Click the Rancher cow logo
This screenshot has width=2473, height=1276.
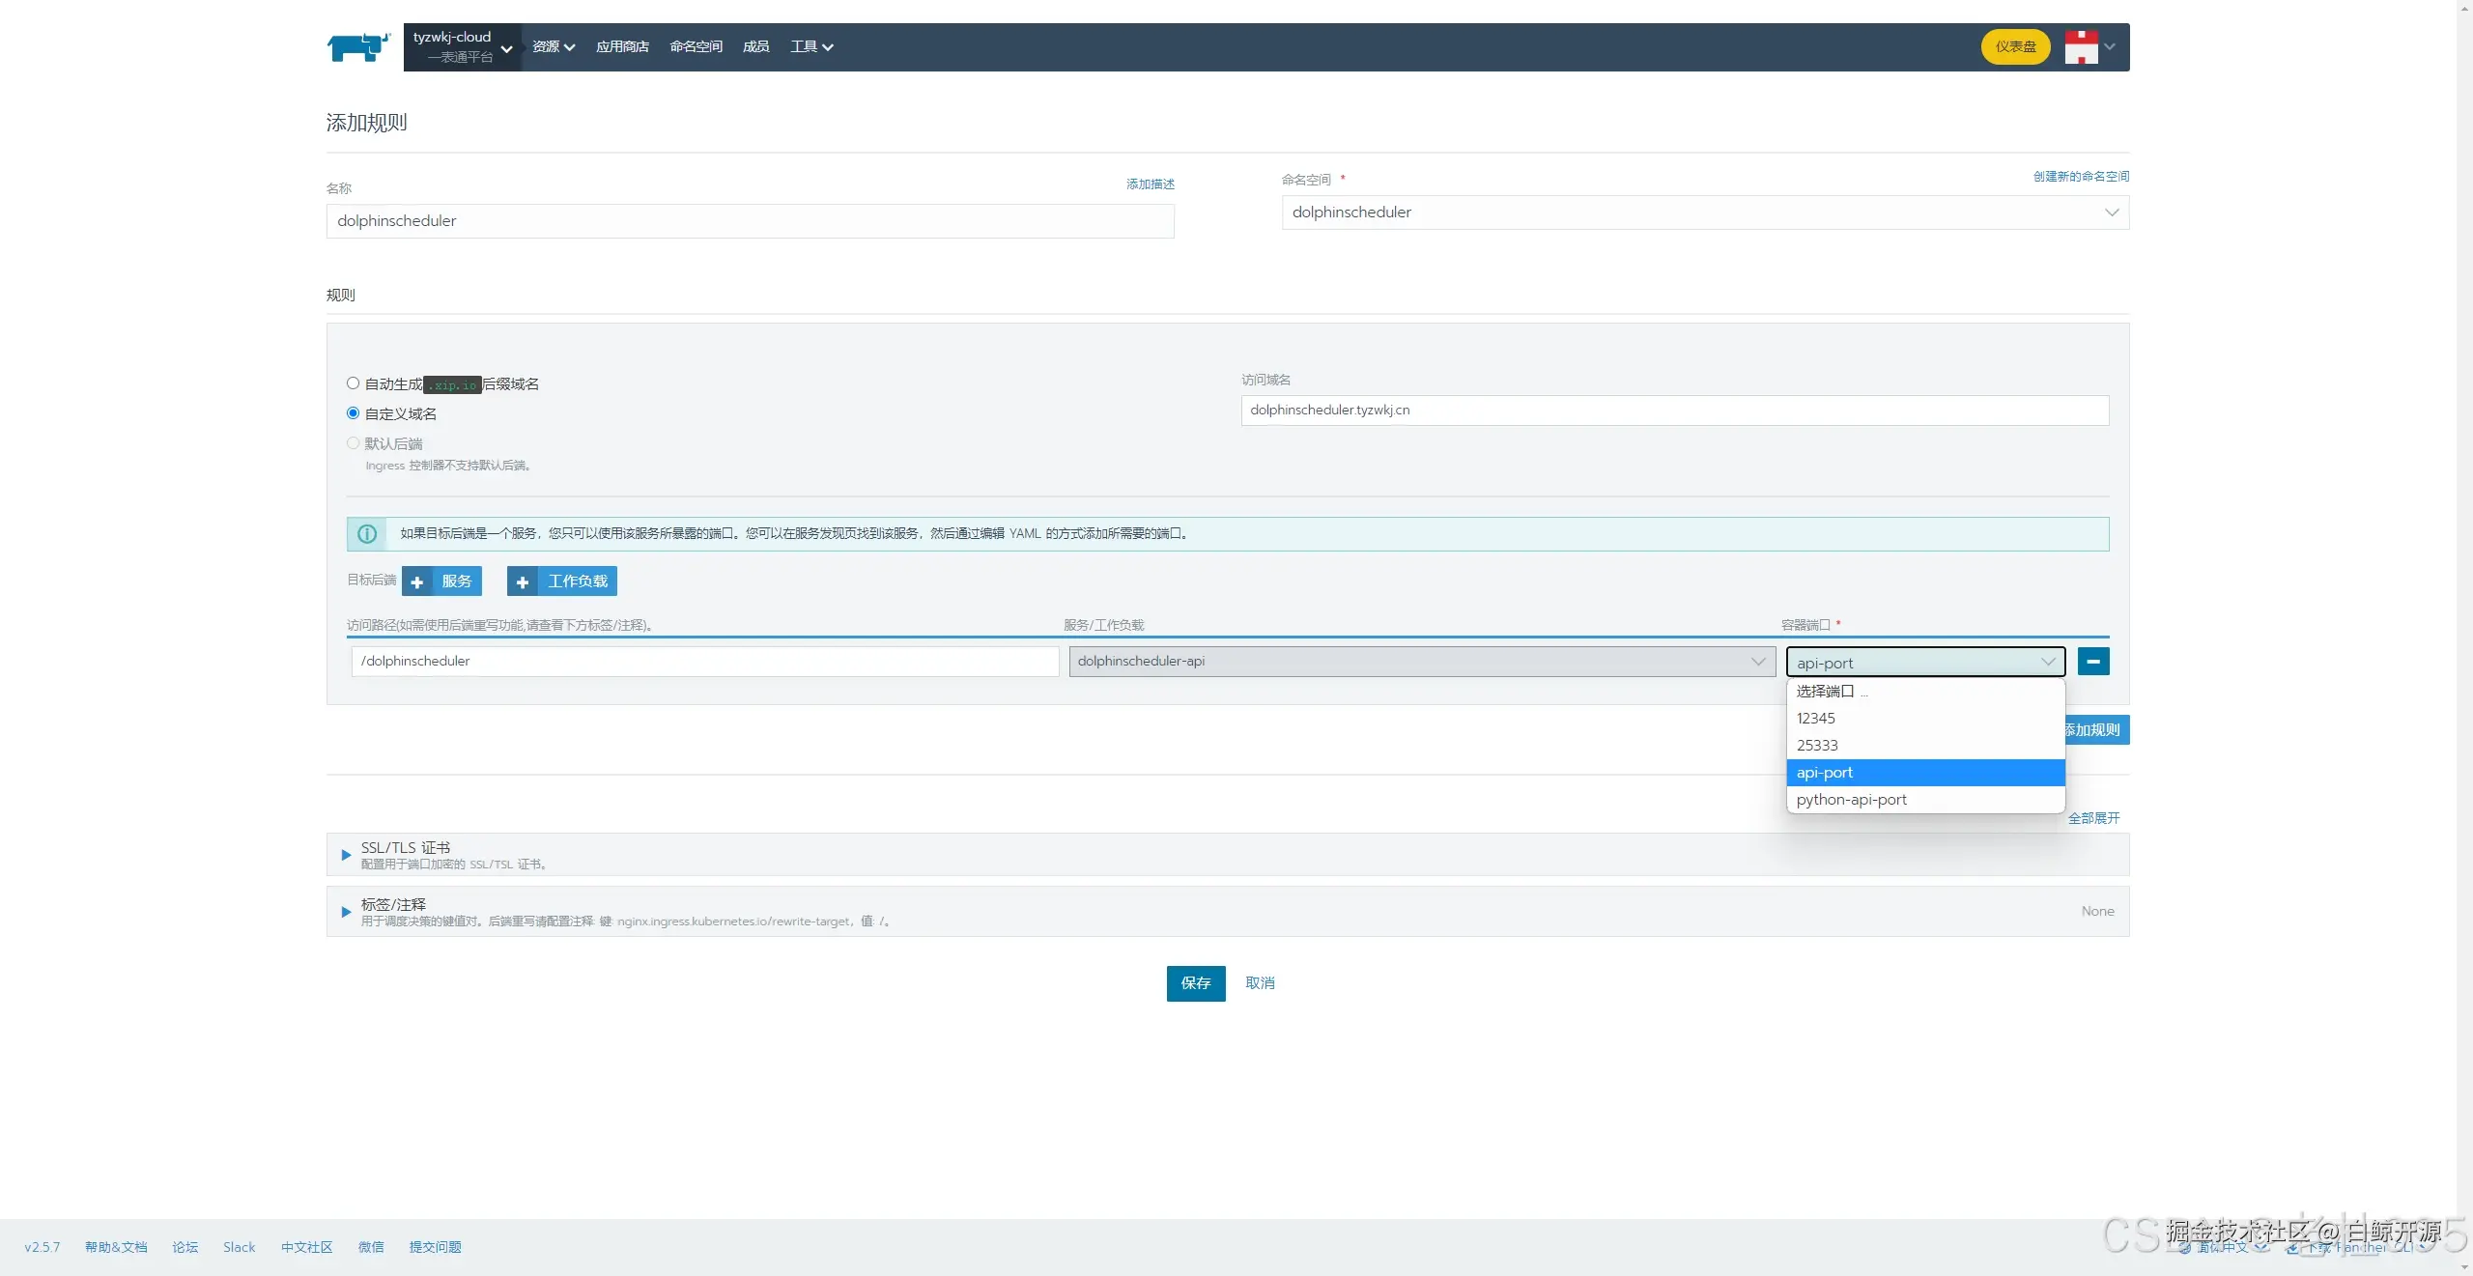358,46
